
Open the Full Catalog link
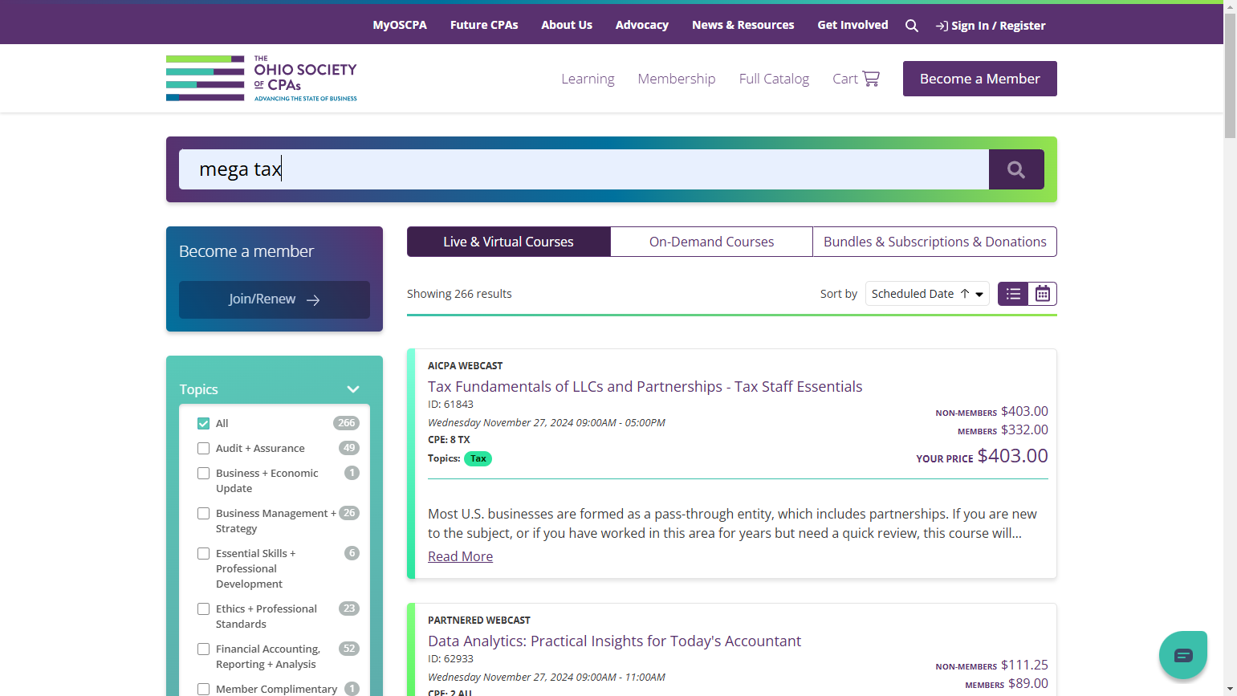(x=774, y=79)
